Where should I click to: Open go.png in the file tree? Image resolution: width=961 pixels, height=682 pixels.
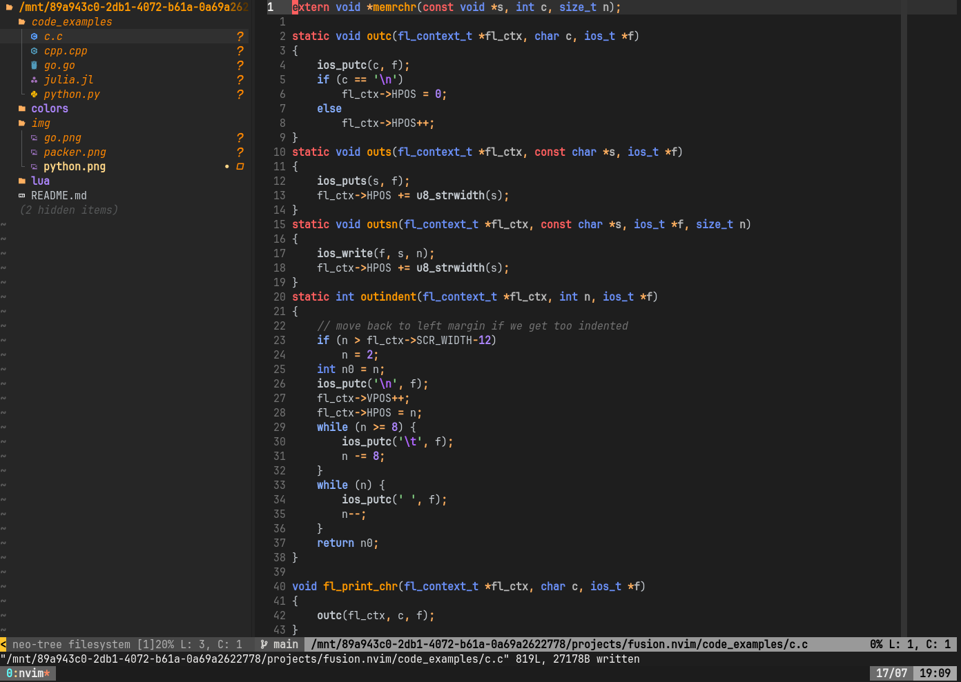click(62, 138)
